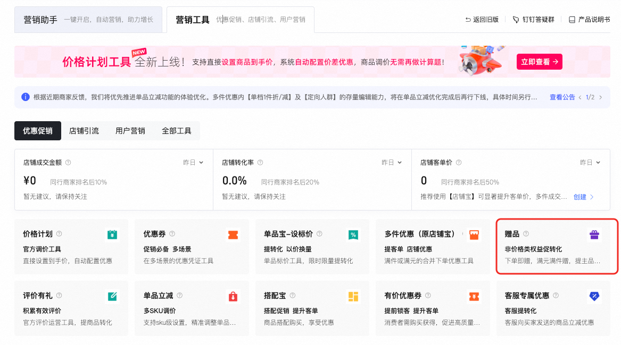Screen dimensions: 621x345
Task: Click help icon next to 店铺转化率
Action: coord(260,162)
